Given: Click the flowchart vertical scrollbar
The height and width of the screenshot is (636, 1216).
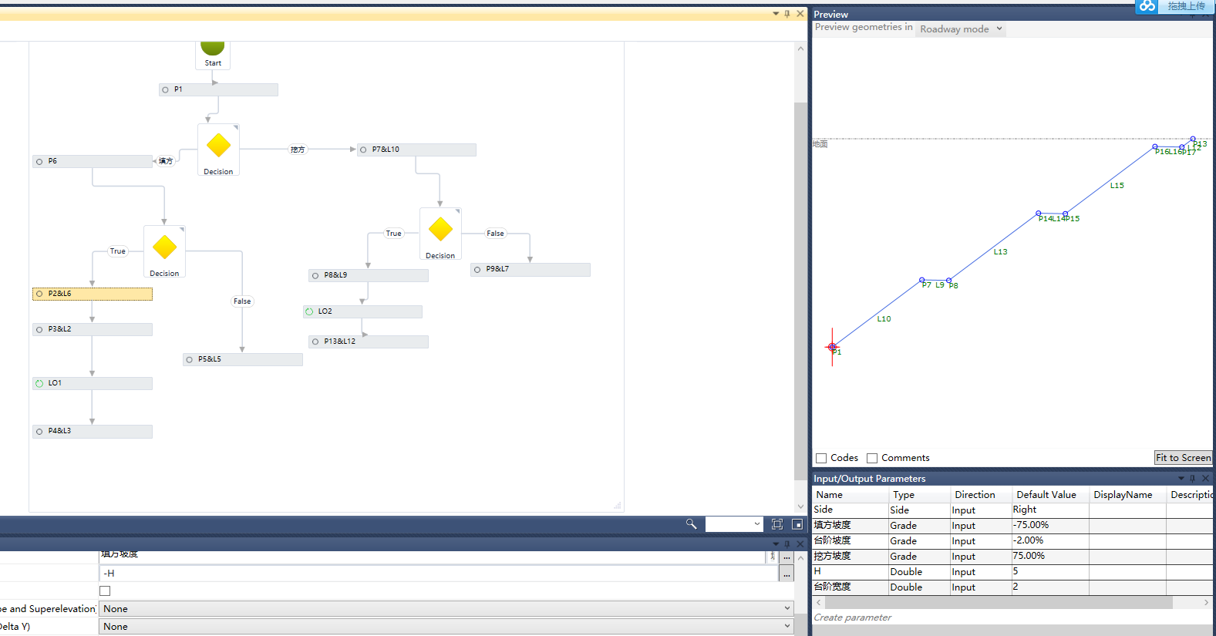Looking at the screenshot, I should pyautogui.click(x=800, y=291).
